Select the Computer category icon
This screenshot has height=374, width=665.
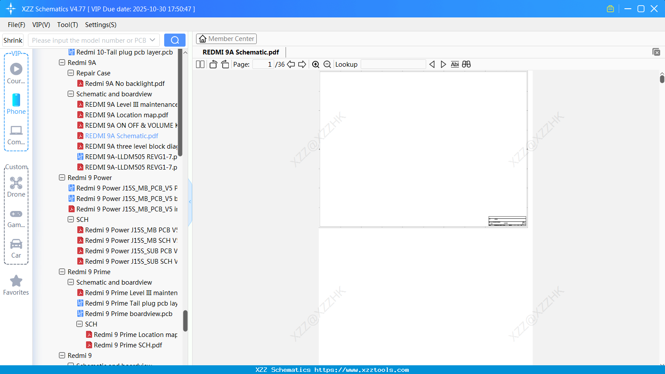point(16,135)
